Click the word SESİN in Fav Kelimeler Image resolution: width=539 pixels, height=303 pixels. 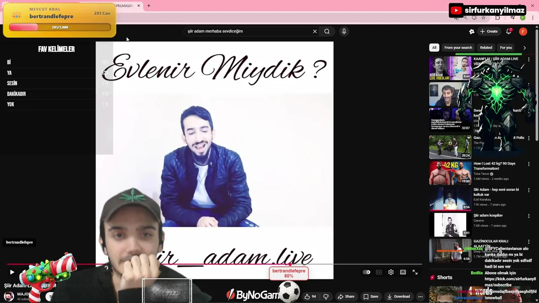[12, 83]
